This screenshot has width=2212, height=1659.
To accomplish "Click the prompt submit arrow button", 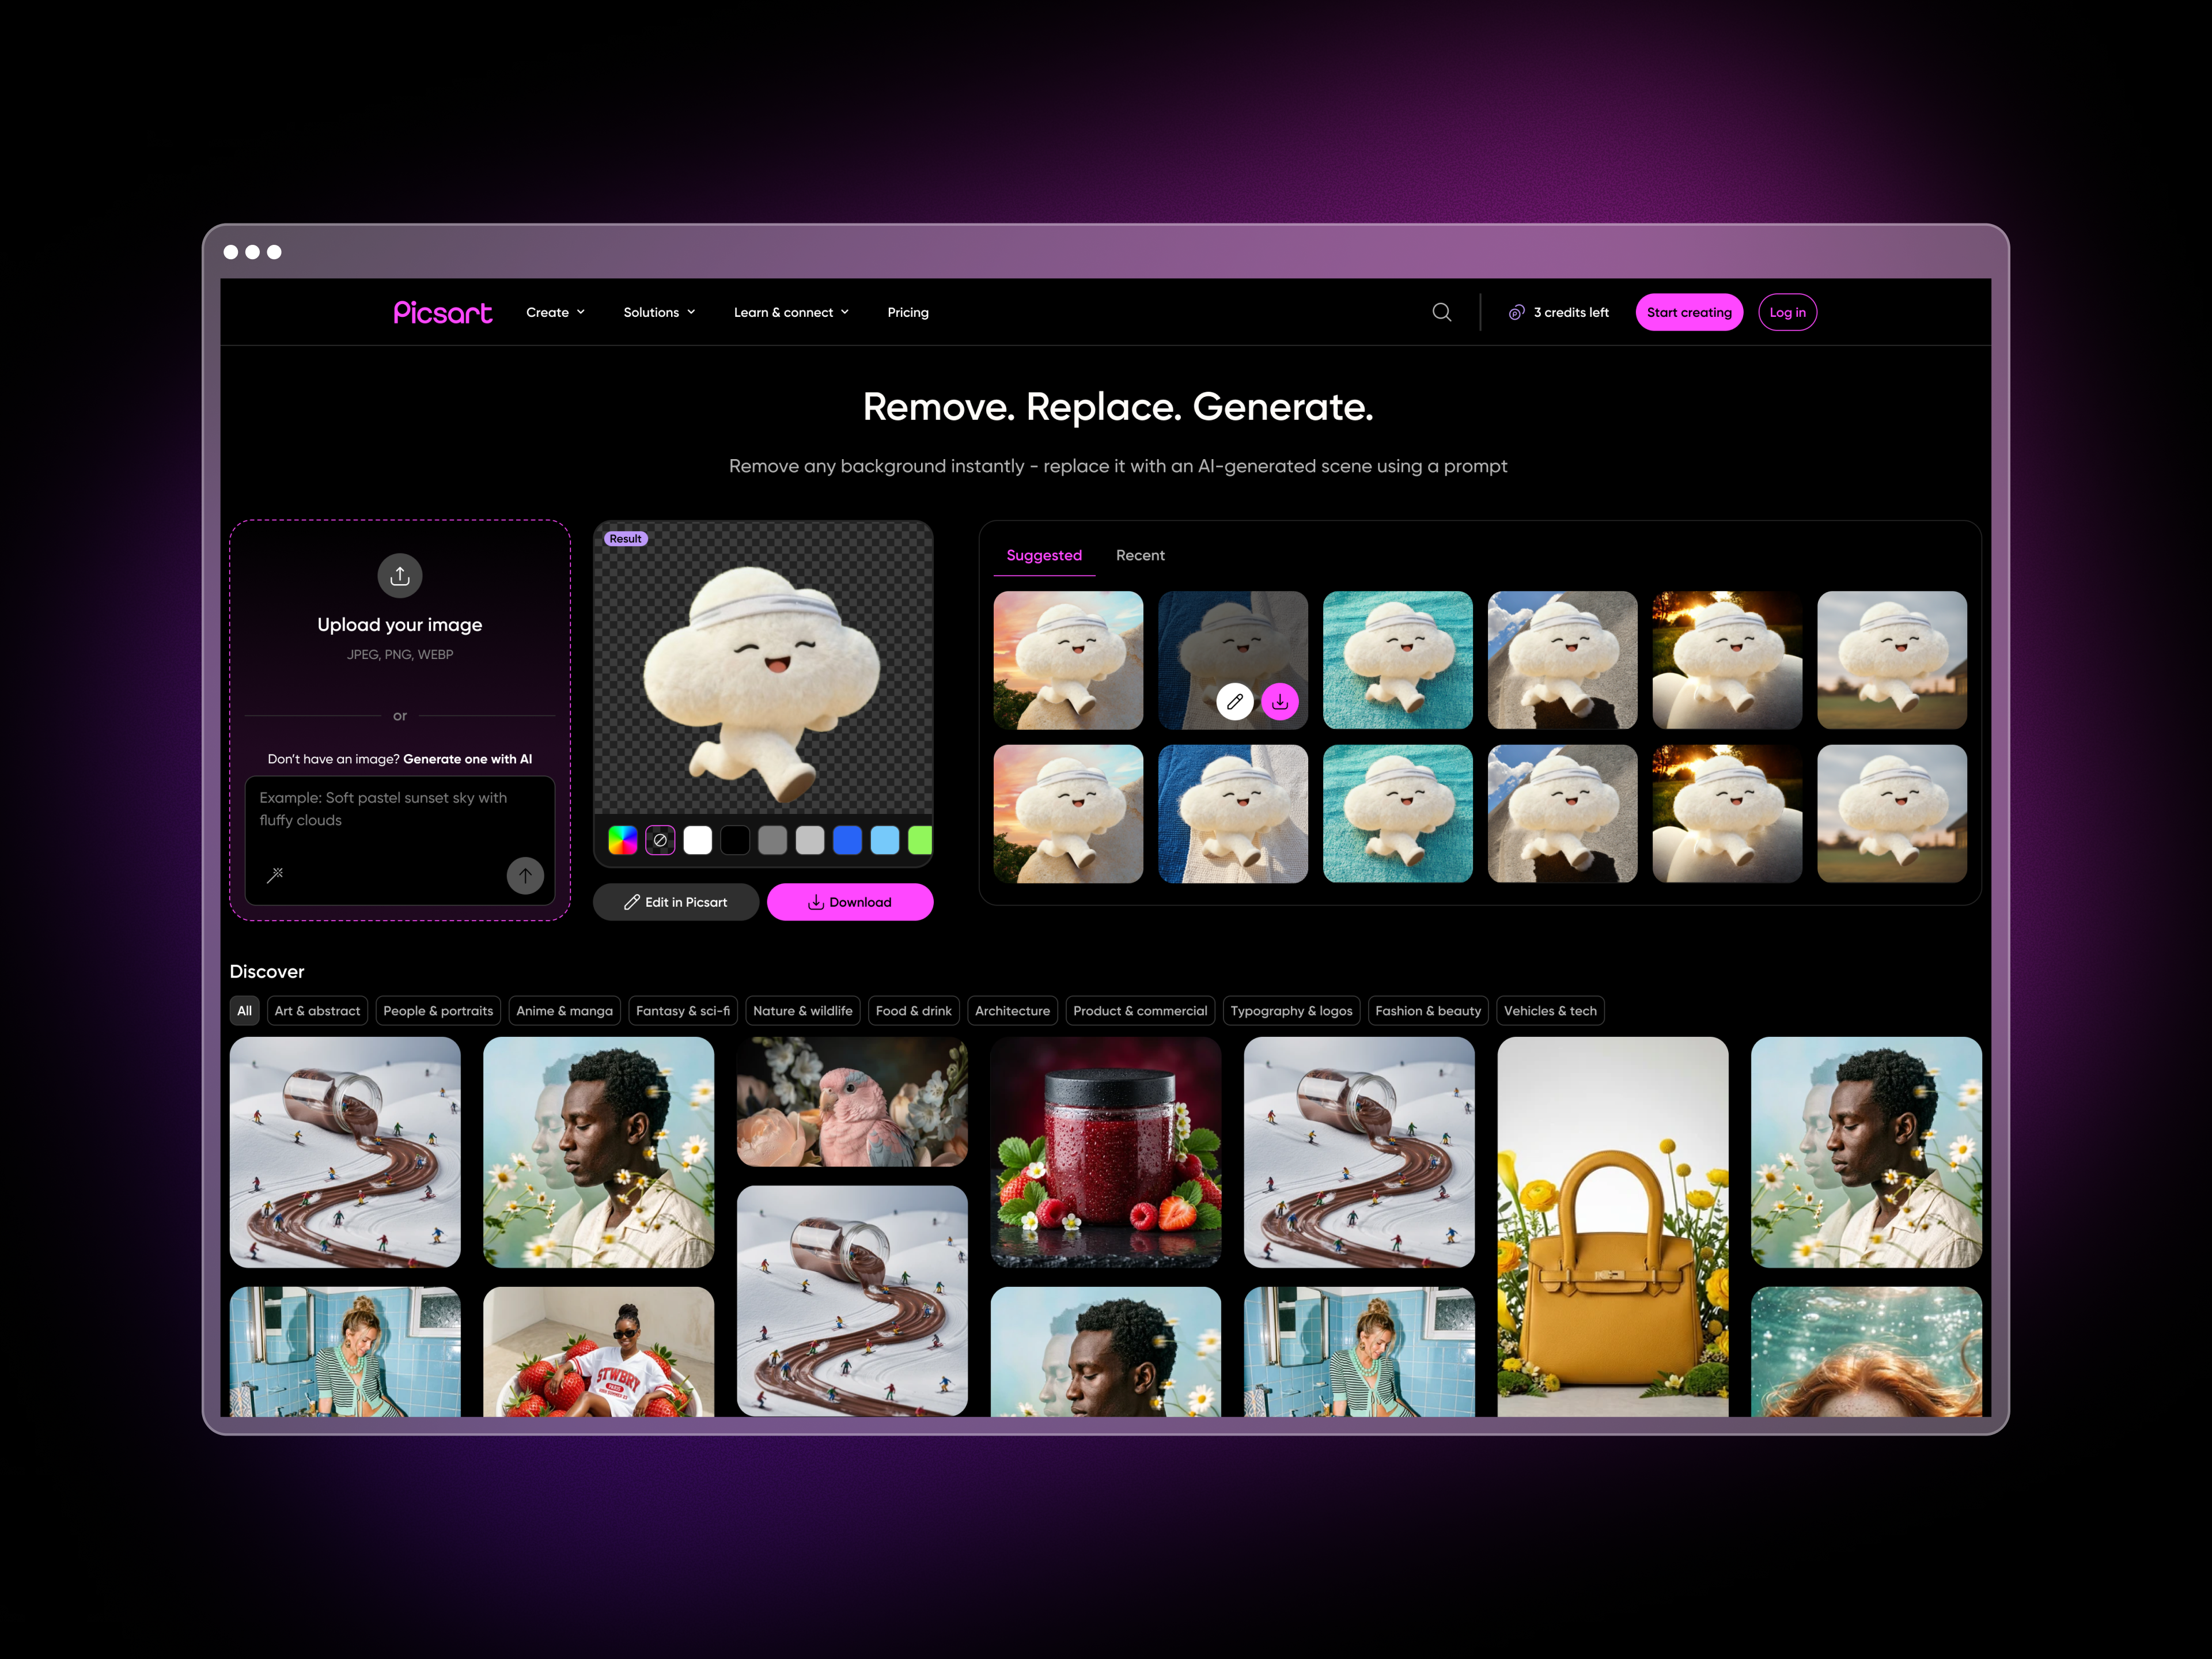I will 525,875.
